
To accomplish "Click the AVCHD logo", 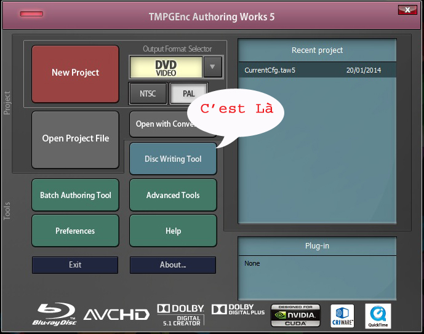I will [x=116, y=314].
